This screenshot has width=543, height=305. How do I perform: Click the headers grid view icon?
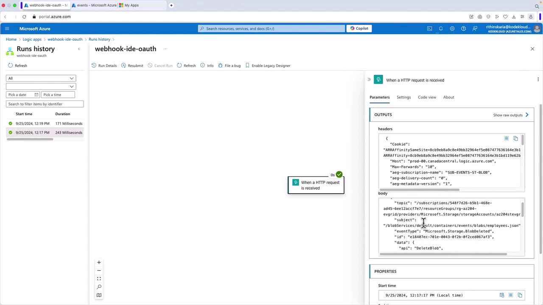(507, 139)
